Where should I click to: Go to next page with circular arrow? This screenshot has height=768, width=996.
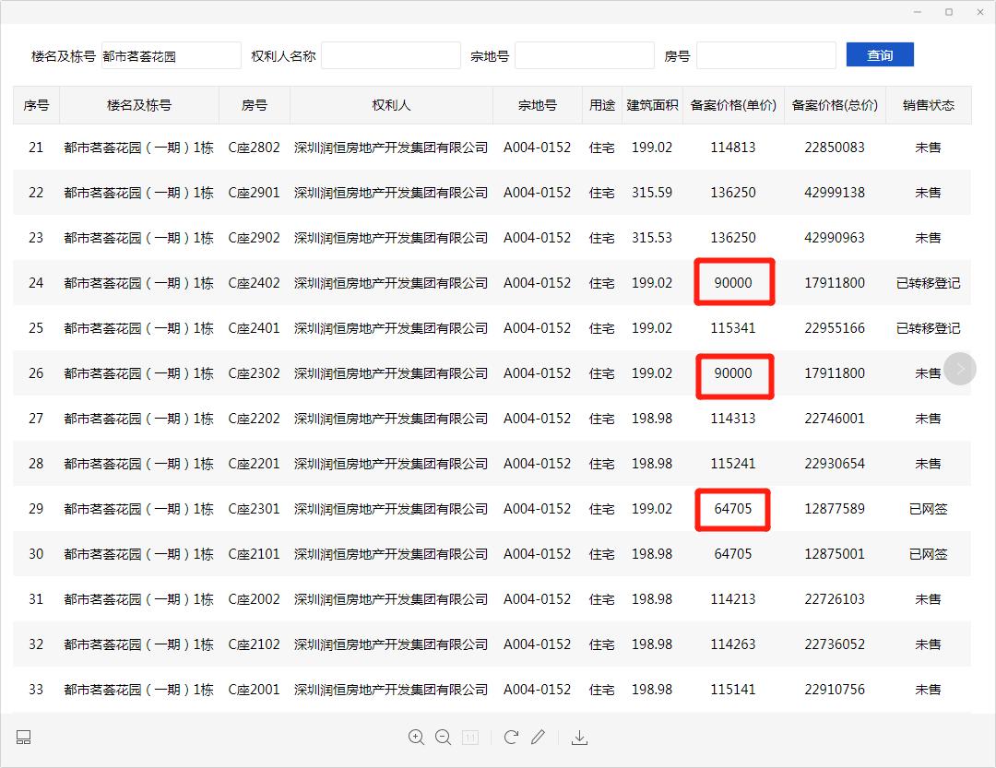pos(960,368)
